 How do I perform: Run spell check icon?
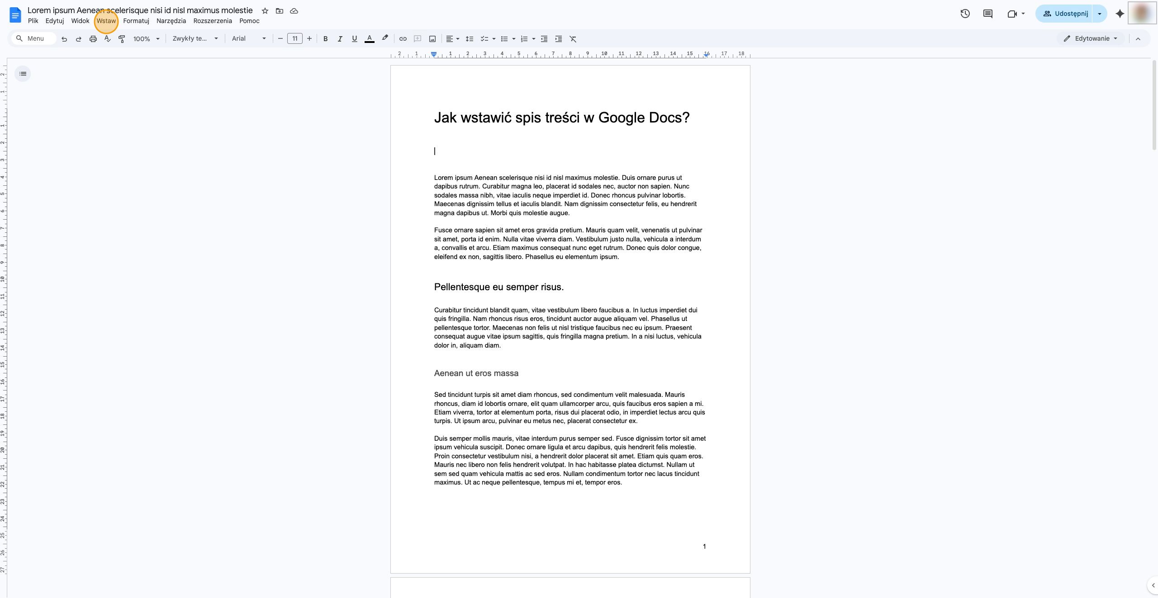pyautogui.click(x=108, y=39)
